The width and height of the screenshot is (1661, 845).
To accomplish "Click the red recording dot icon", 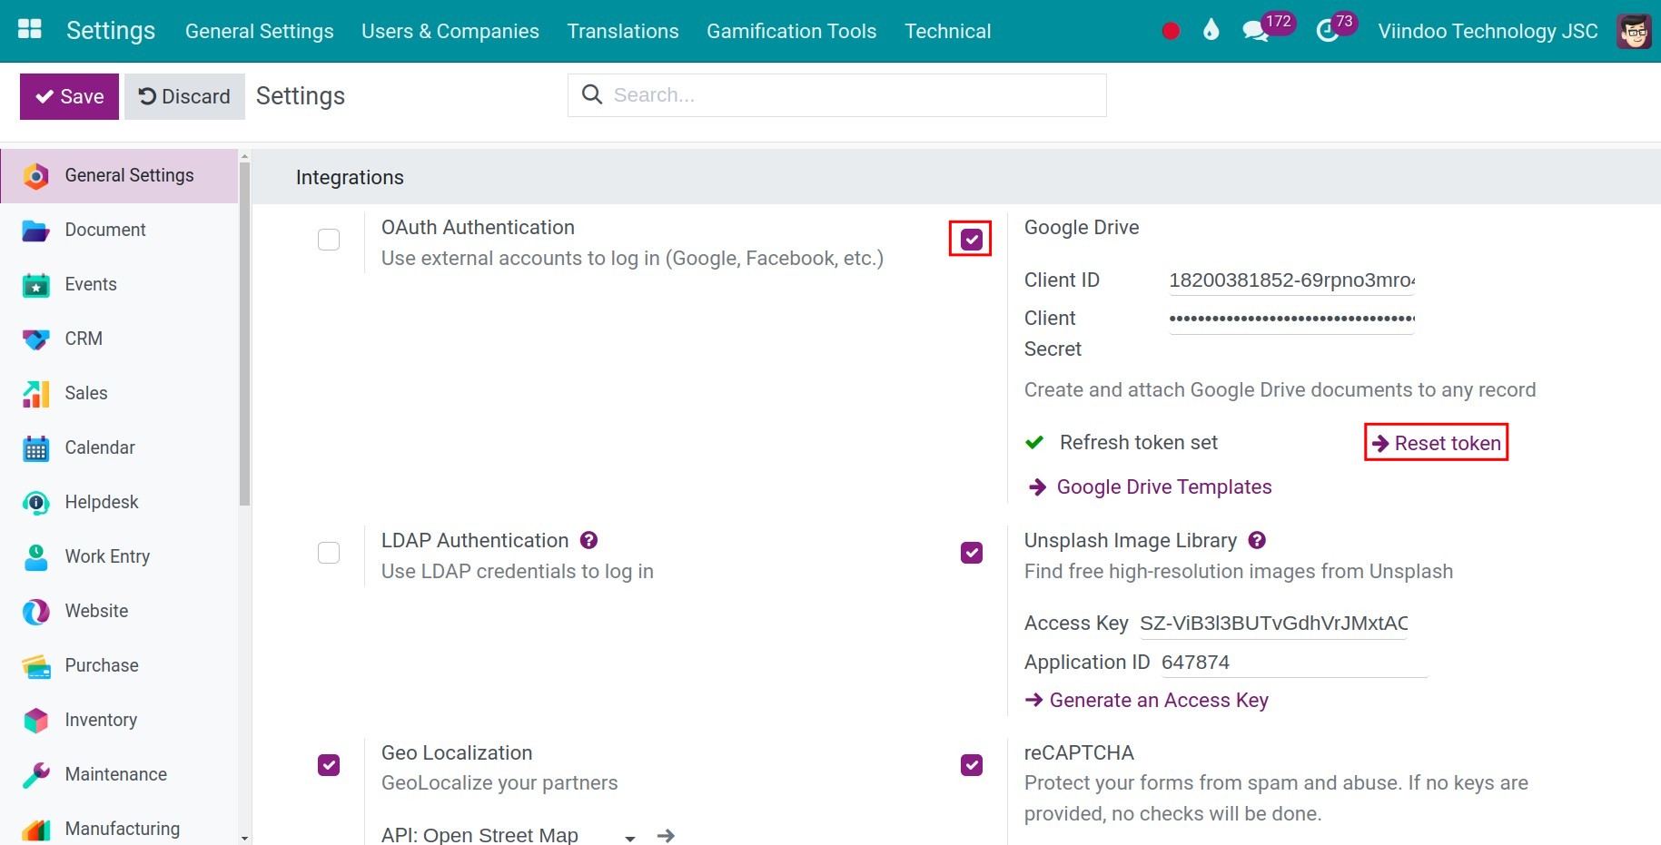I will pos(1171,31).
